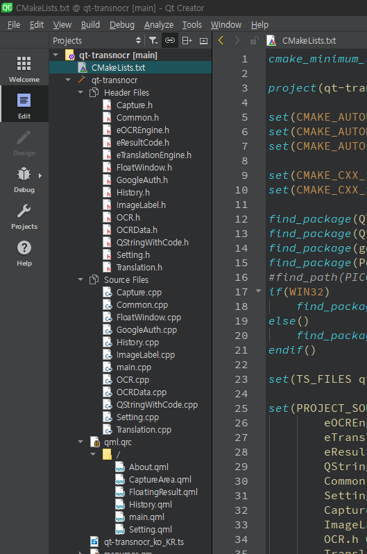The height and width of the screenshot is (554, 367).
Task: Select qt-transnocr_ko_KR.ts translation file
Action: click(x=144, y=542)
